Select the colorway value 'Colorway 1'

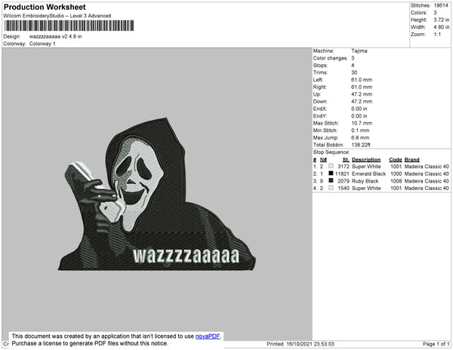[42, 44]
